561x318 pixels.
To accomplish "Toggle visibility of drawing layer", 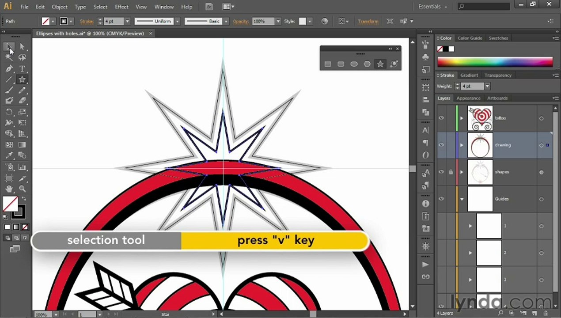I will tap(441, 145).
